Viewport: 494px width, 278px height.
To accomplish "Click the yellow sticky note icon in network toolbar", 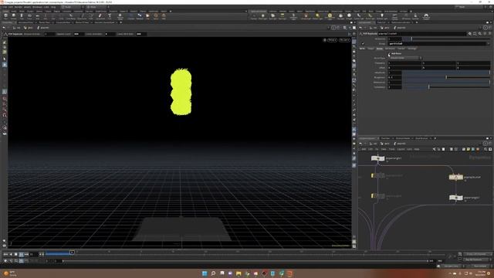I will click(469, 149).
